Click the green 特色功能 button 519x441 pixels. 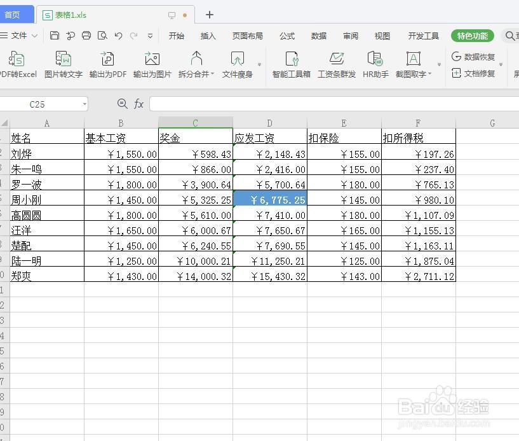pyautogui.click(x=472, y=36)
